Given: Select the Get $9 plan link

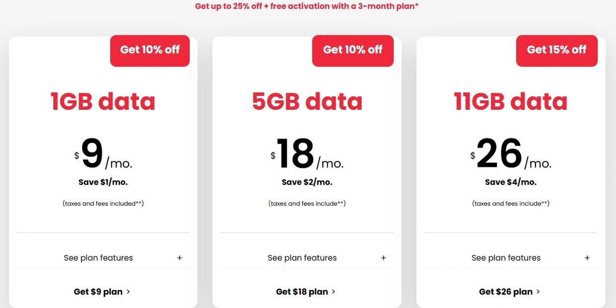Looking at the screenshot, I should (98, 292).
